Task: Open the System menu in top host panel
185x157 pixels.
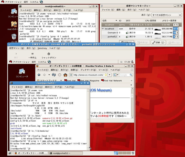Action: click(x=34, y=2)
